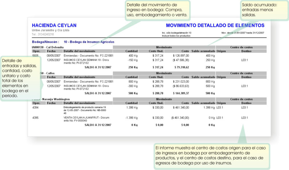The height and width of the screenshot is (170, 289).
Task: Click the 'Mov. desde 01/01/2007 hasta 31/12/2007' date range
Action: tap(243, 33)
